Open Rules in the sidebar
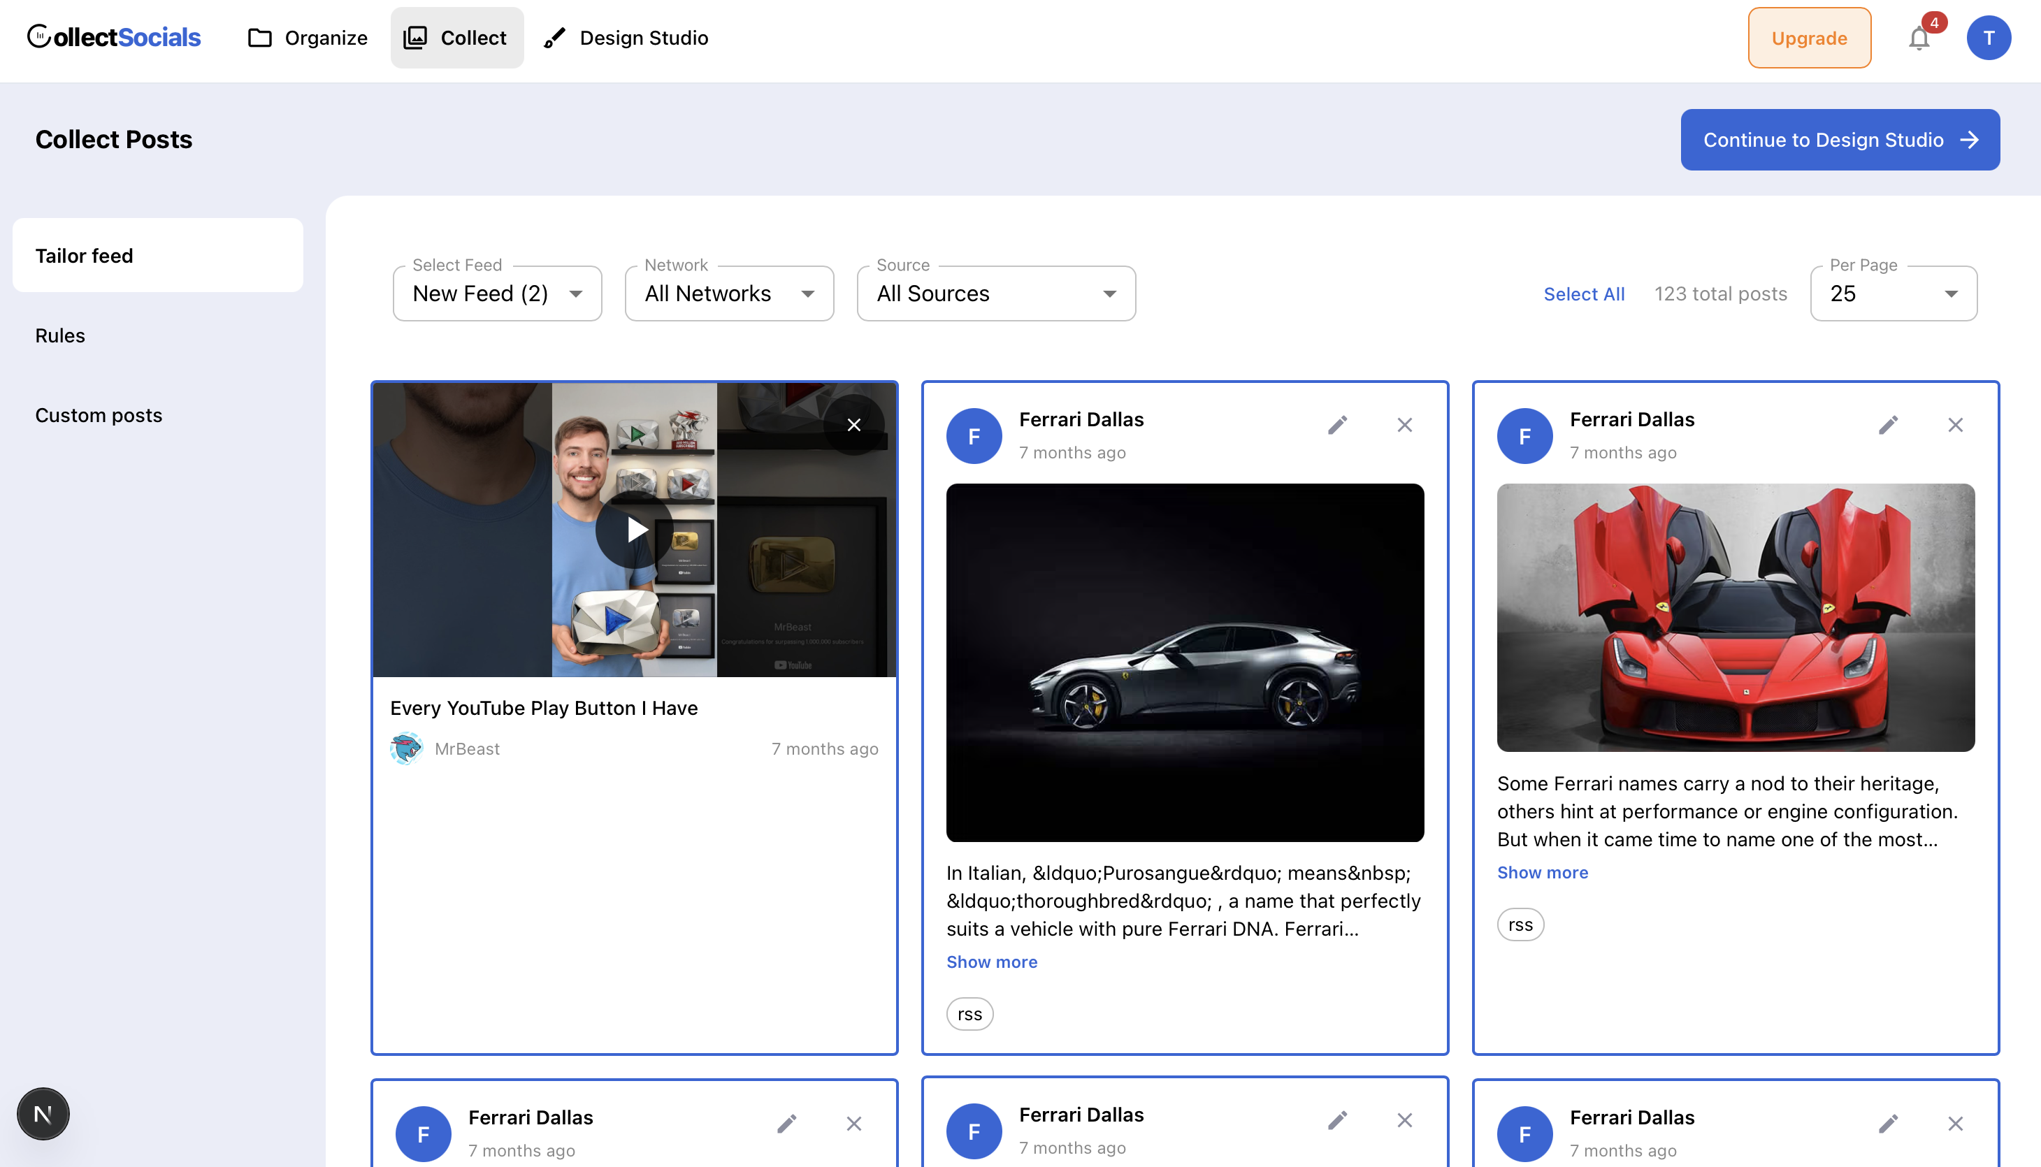The image size is (2041, 1167). click(59, 335)
